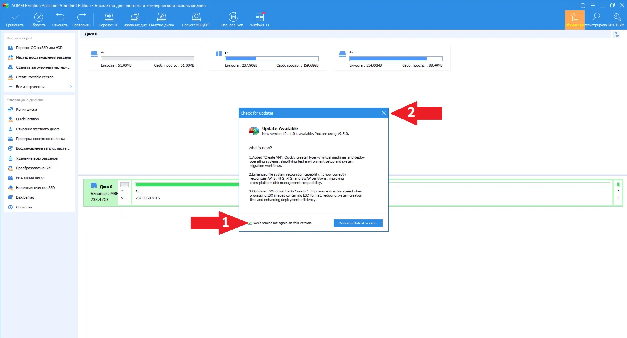The image size is (627, 338).
Task: Select the 534.00MB partition card
Action: tap(391, 58)
